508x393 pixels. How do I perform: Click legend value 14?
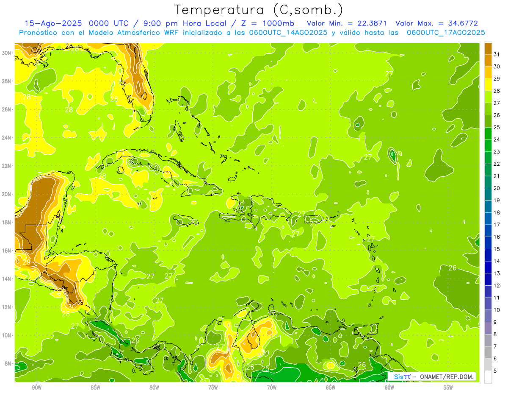coord(497,261)
